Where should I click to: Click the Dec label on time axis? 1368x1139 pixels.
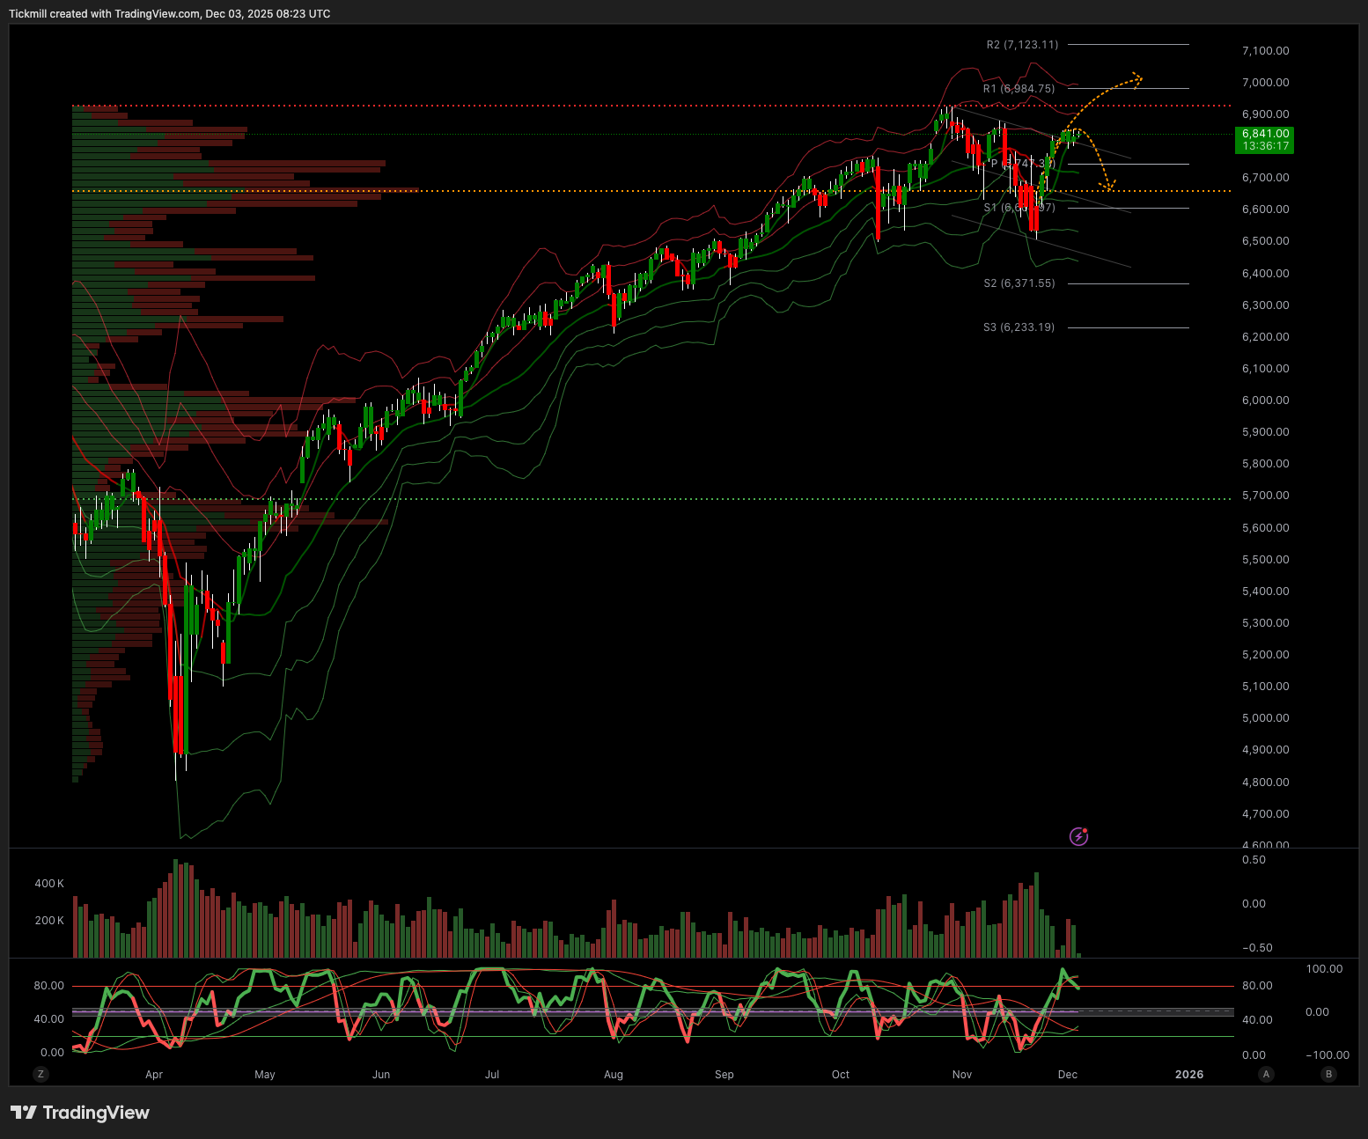click(1067, 1074)
